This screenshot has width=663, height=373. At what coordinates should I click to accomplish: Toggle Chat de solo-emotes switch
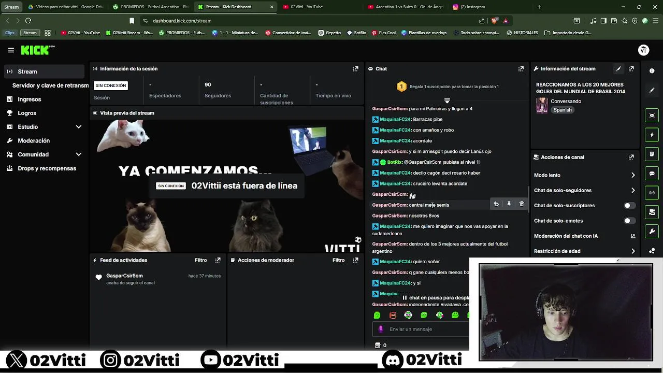629,221
